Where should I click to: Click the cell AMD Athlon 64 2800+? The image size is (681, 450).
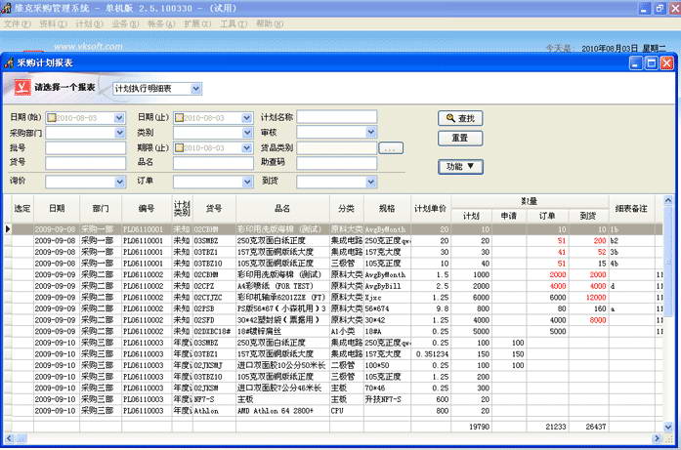(x=282, y=411)
